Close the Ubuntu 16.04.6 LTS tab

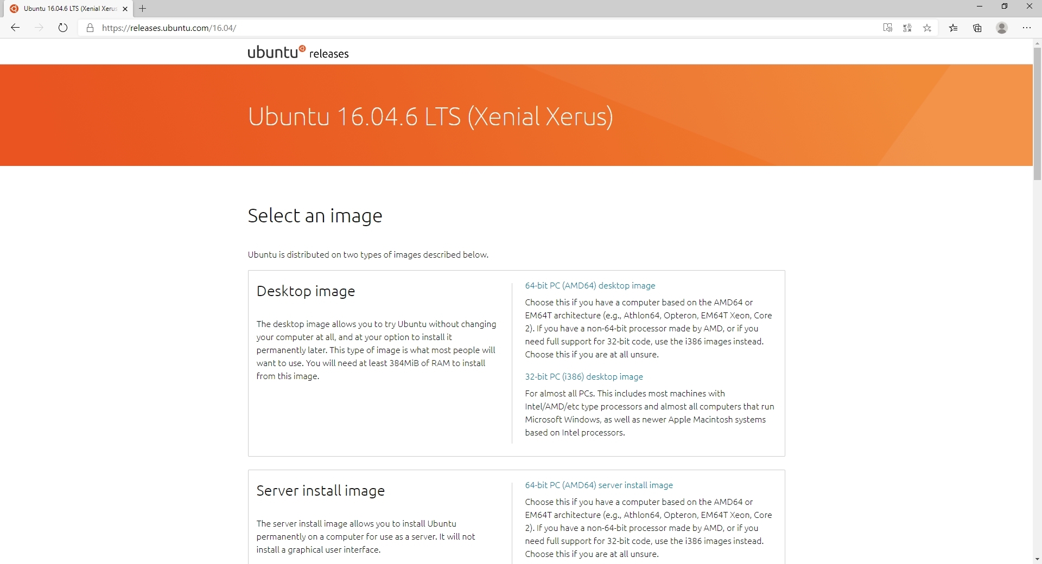click(125, 9)
